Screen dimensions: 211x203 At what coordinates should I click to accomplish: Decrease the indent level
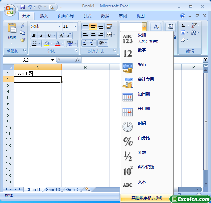tap(85, 43)
